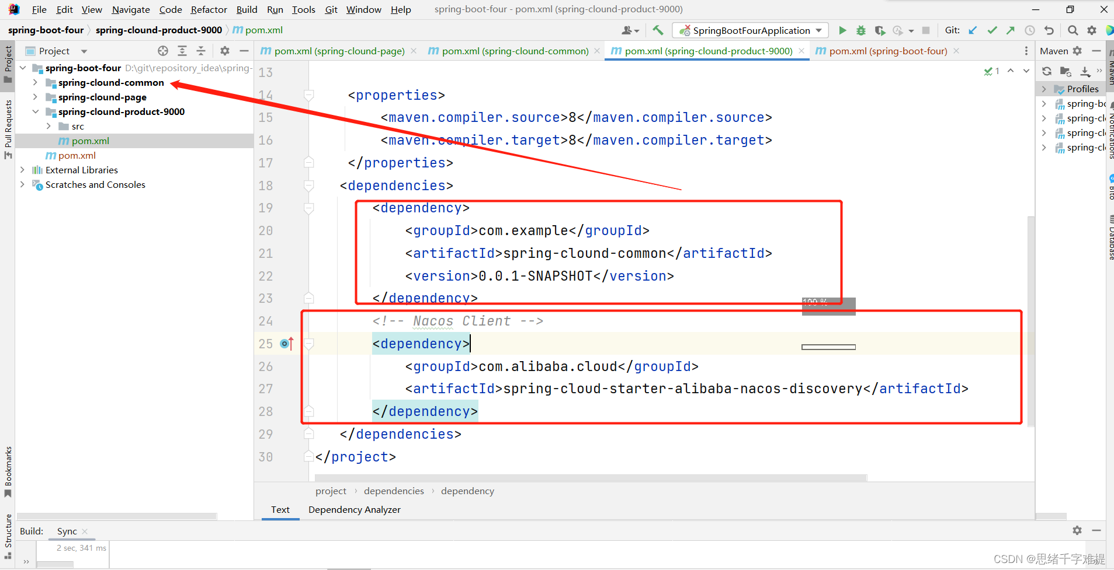Toggle the Project tool window stripe button
The height and width of the screenshot is (570, 1114).
tap(8, 65)
